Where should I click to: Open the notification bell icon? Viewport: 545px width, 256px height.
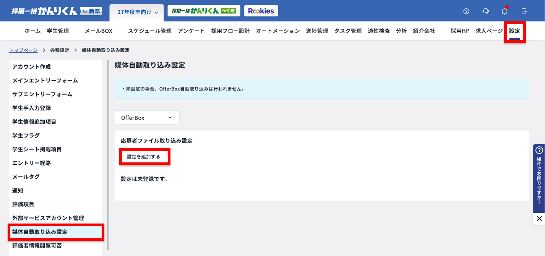coord(504,11)
